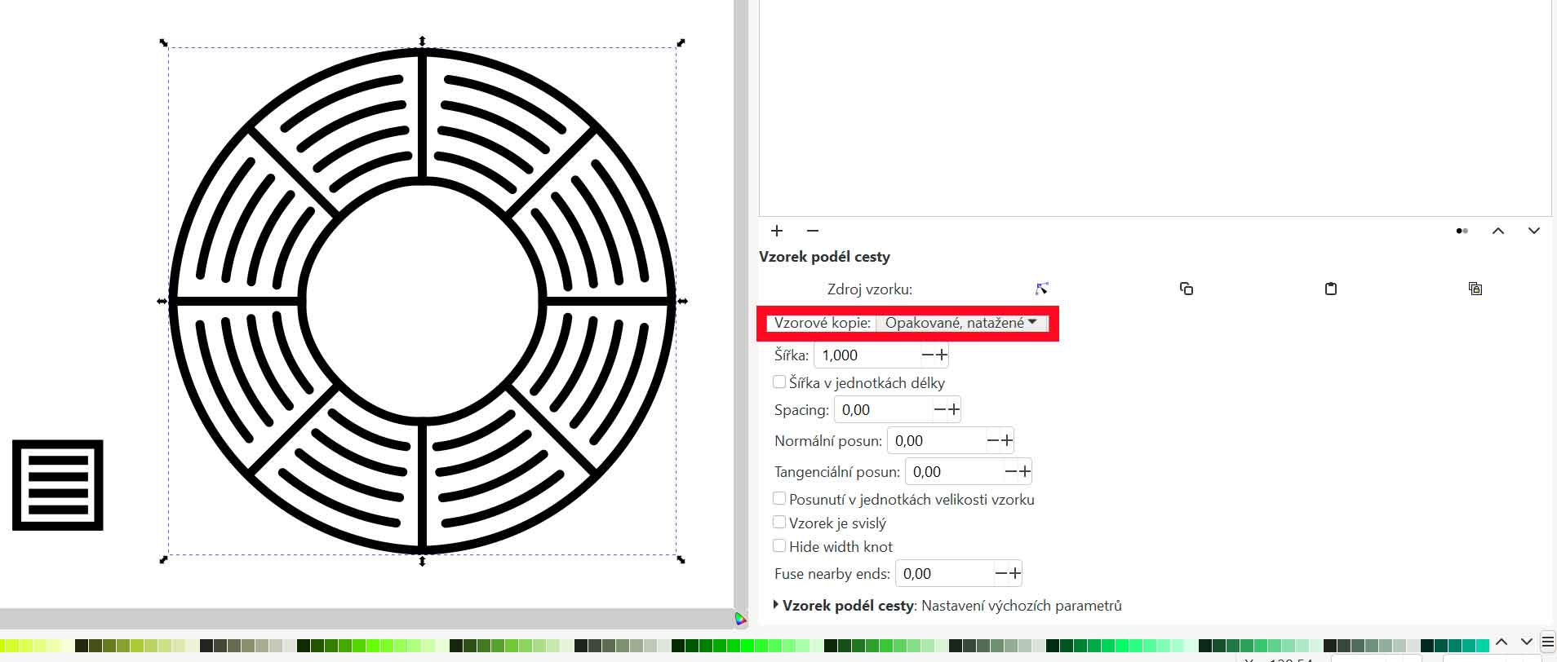Click the color management icon below canvas
1557x662 pixels.
[740, 619]
